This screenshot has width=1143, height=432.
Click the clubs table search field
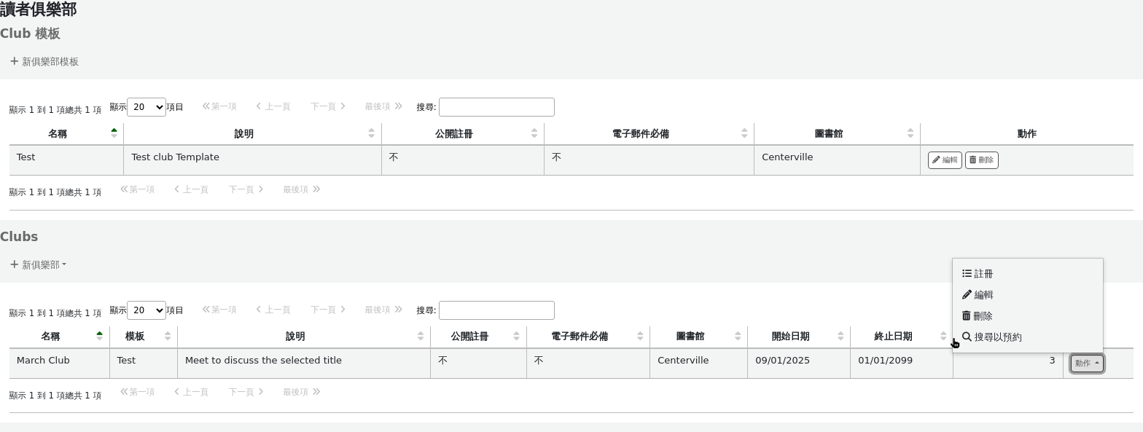pos(496,310)
